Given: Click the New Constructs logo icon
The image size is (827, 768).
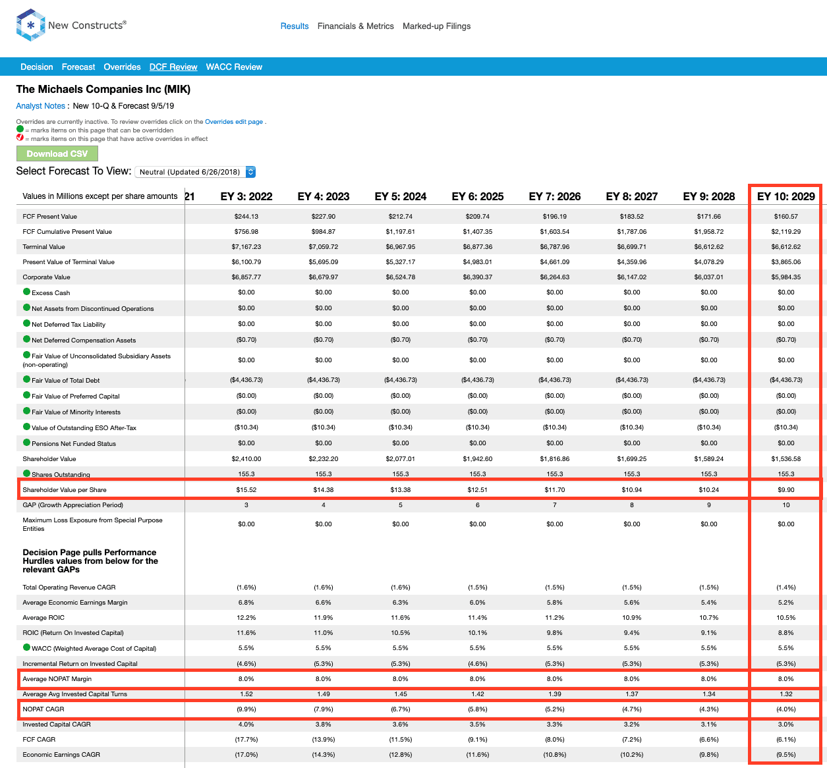Looking at the screenshot, I should point(30,25).
